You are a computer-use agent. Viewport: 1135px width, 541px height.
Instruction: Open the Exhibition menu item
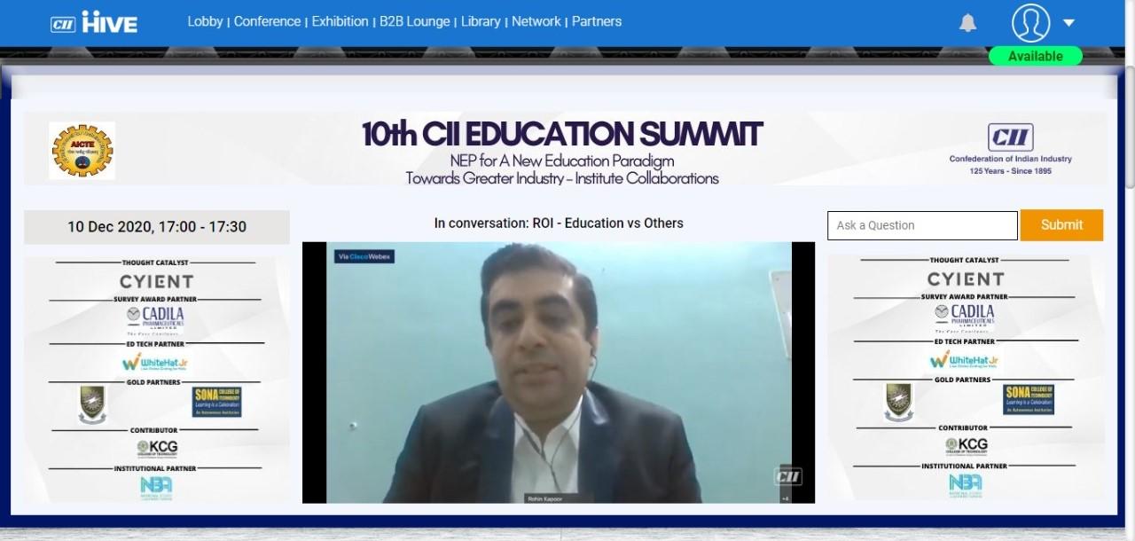click(340, 21)
